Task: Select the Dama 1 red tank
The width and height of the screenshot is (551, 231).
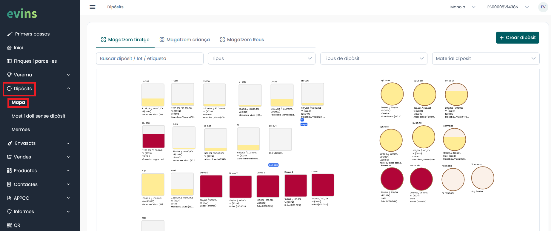Action: (x=323, y=185)
